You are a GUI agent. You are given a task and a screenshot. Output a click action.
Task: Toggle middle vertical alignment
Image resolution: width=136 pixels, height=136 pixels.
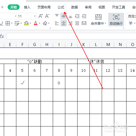pyautogui.click(x=64, y=16)
